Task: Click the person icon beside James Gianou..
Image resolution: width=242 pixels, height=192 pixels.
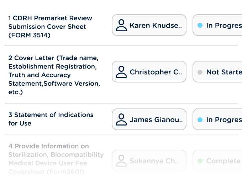Action: pyautogui.click(x=121, y=119)
